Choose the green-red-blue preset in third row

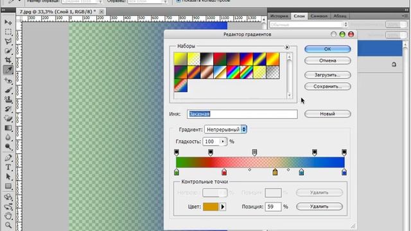point(180,85)
